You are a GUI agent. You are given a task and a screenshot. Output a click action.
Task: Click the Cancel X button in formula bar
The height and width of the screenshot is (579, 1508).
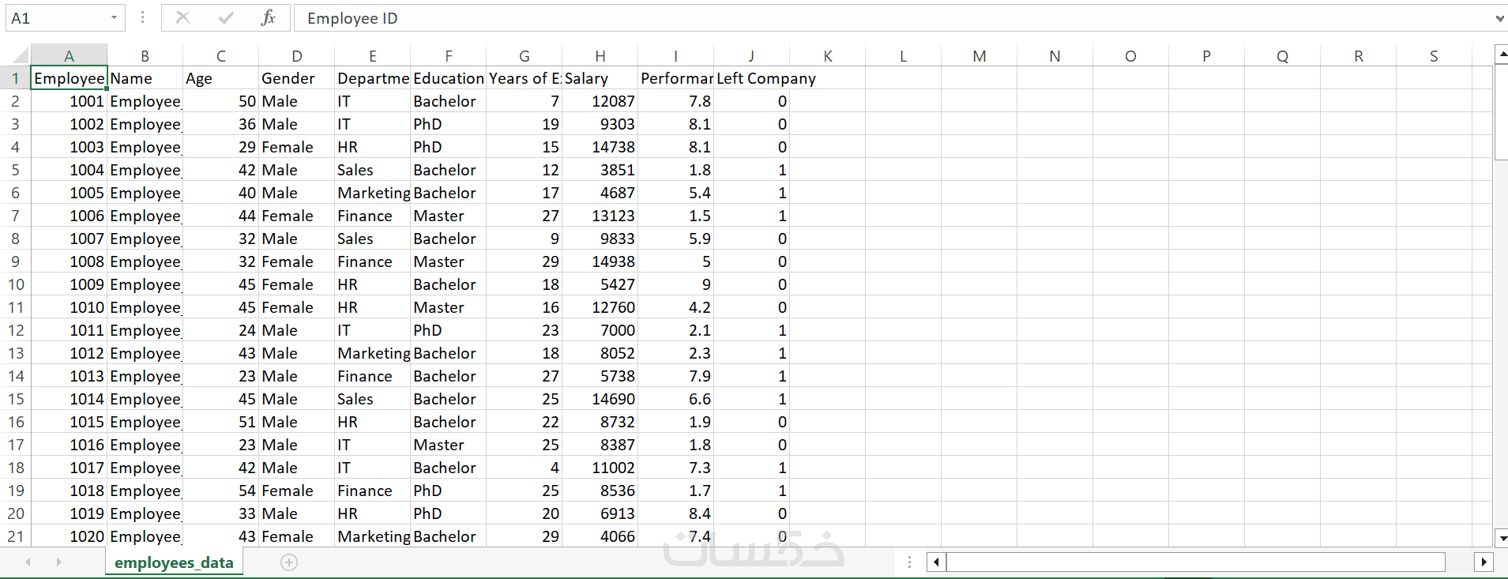click(x=182, y=17)
